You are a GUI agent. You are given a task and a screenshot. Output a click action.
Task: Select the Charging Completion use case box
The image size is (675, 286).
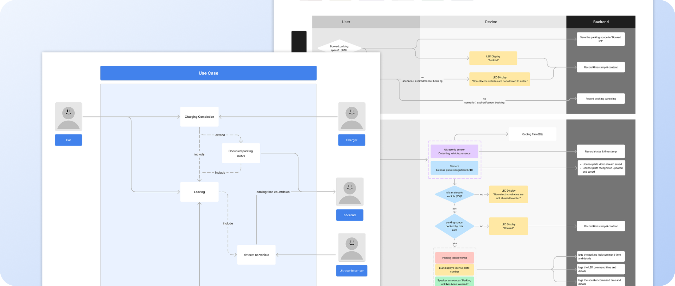[x=199, y=116]
